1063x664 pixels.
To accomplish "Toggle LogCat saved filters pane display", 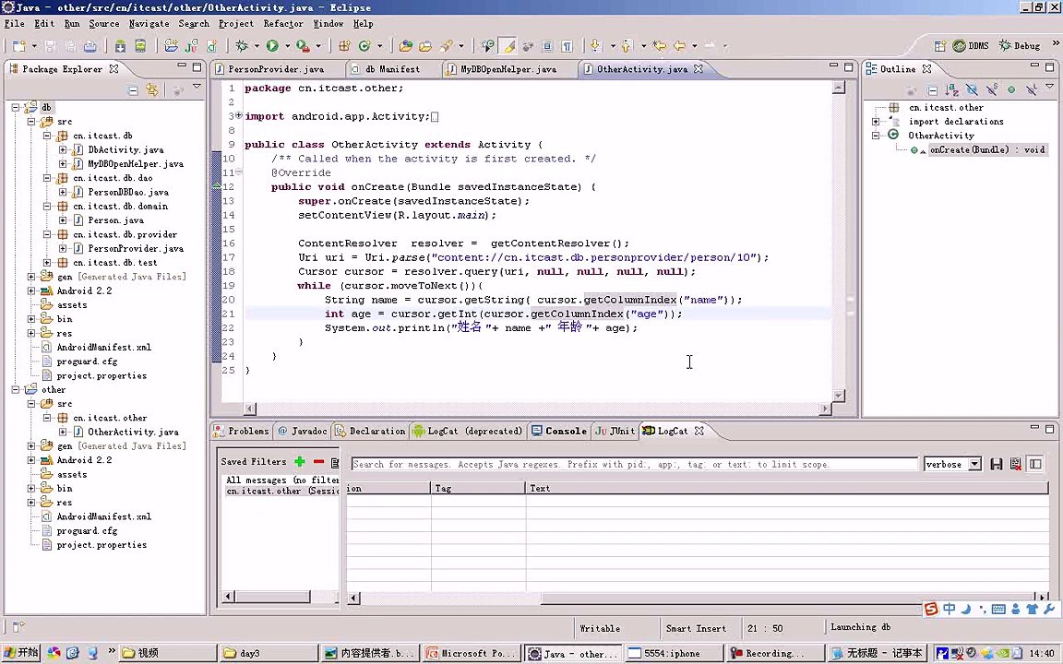I will coord(1035,464).
